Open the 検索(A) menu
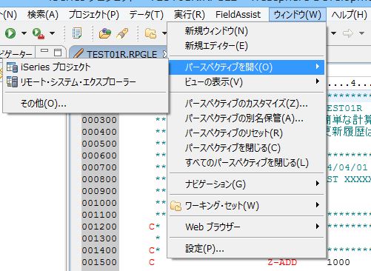Image resolution: width=371 pixels, height=271 pixels. pyautogui.click(x=43, y=15)
